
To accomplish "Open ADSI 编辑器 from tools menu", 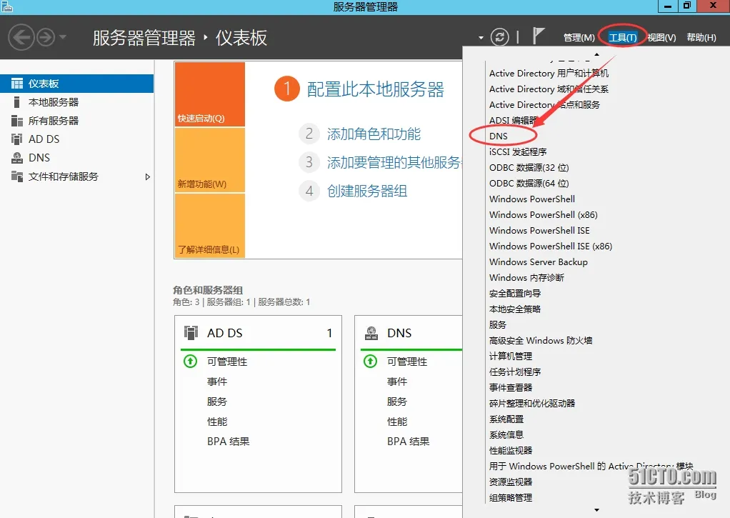I will point(513,120).
